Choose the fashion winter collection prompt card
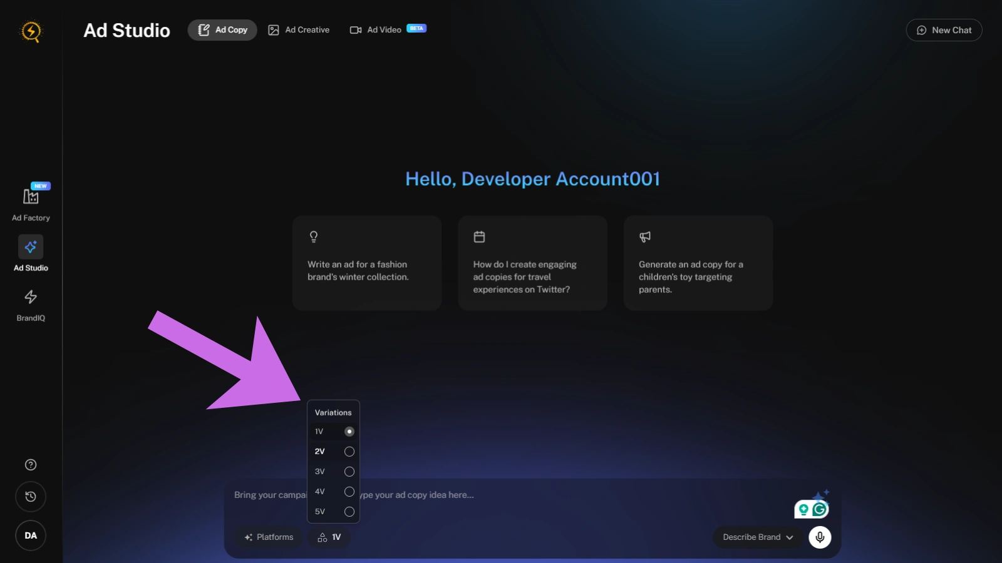This screenshot has width=1002, height=563. [x=367, y=263]
